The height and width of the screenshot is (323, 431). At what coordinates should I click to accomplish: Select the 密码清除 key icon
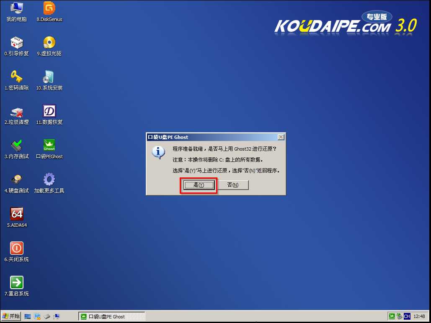tap(16, 77)
